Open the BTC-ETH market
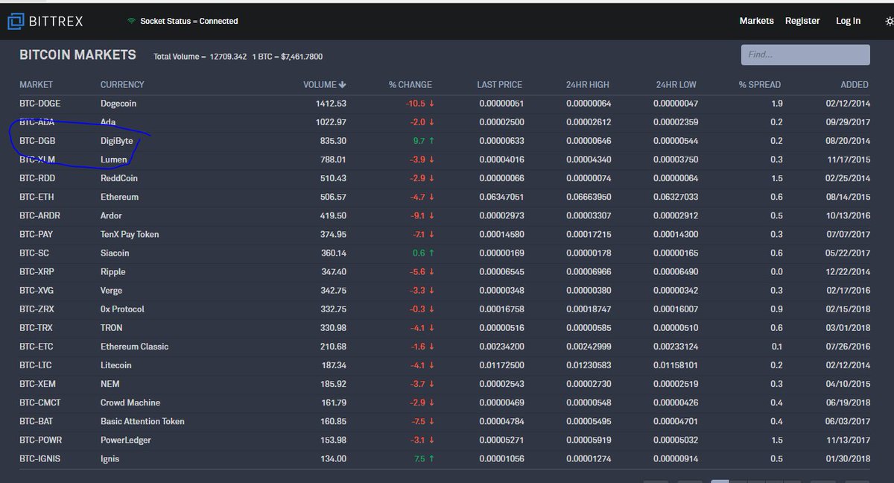 (x=37, y=197)
